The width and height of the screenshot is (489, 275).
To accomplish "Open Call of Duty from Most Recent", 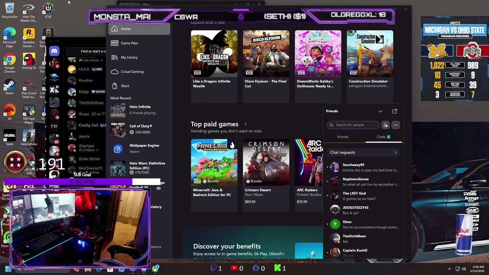I will point(139,129).
